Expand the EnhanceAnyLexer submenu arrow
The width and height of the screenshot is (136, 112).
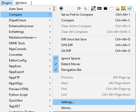point(50,26)
